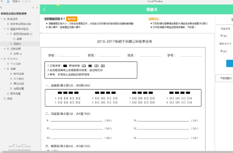Click section heading 二、填空题
This screenshot has width=233, height=153.
(x=68, y=114)
